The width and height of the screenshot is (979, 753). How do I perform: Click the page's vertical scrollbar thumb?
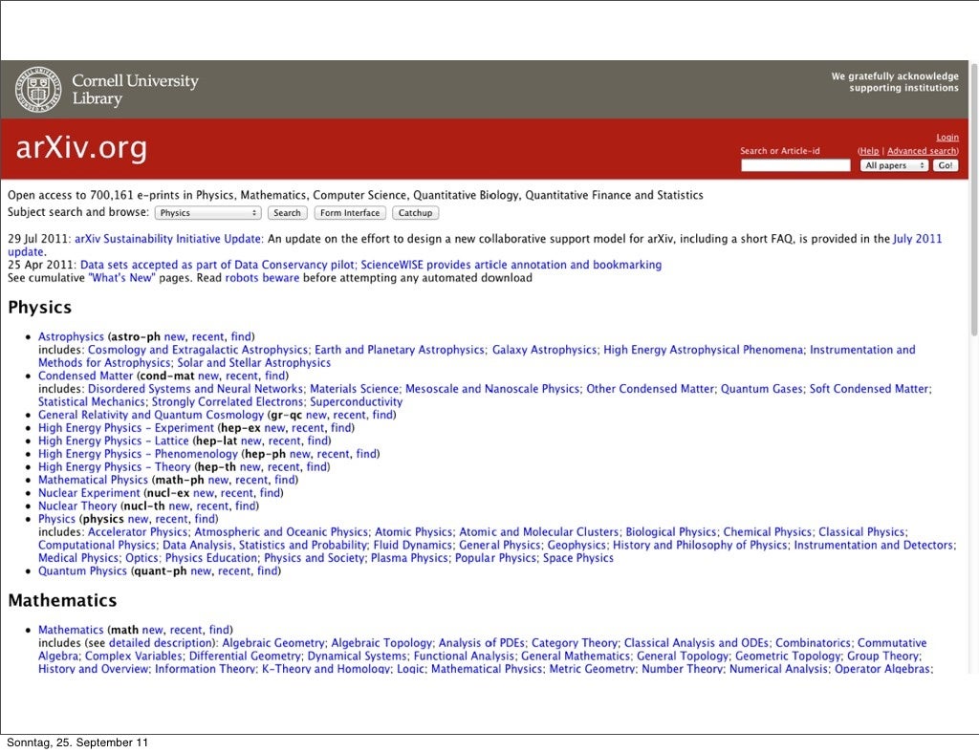973,199
